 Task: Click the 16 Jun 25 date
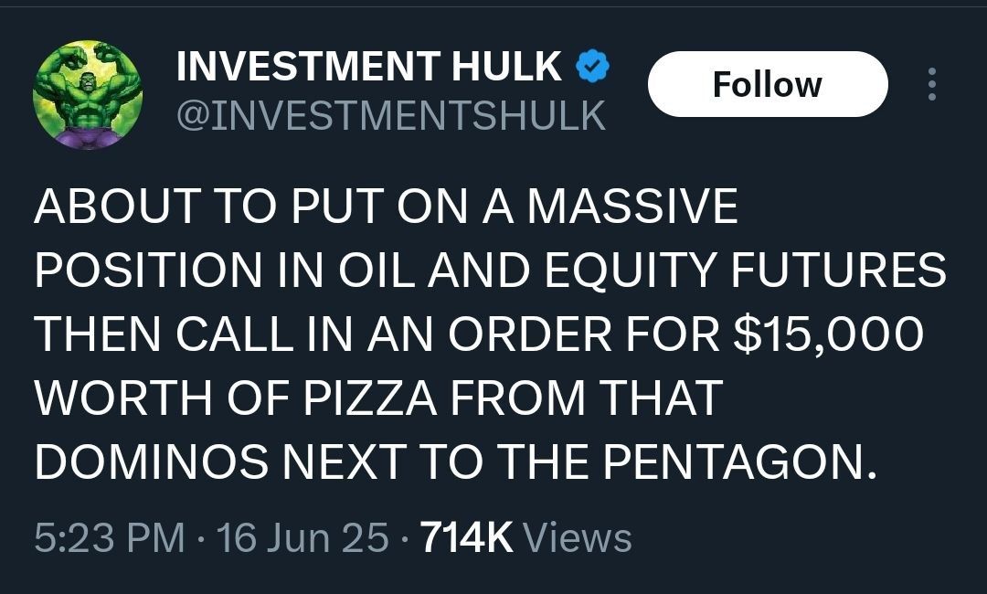point(302,538)
